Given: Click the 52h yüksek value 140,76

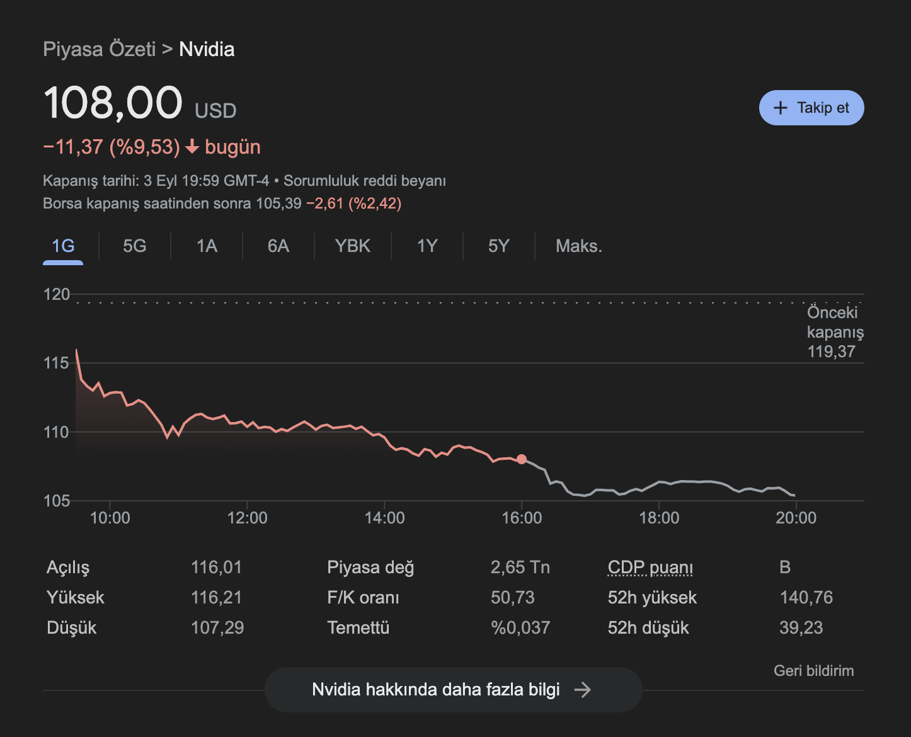Looking at the screenshot, I should coord(806,598).
